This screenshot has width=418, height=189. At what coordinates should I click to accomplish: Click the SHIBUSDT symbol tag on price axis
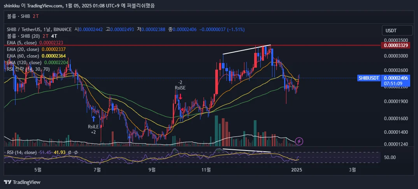pos(369,78)
